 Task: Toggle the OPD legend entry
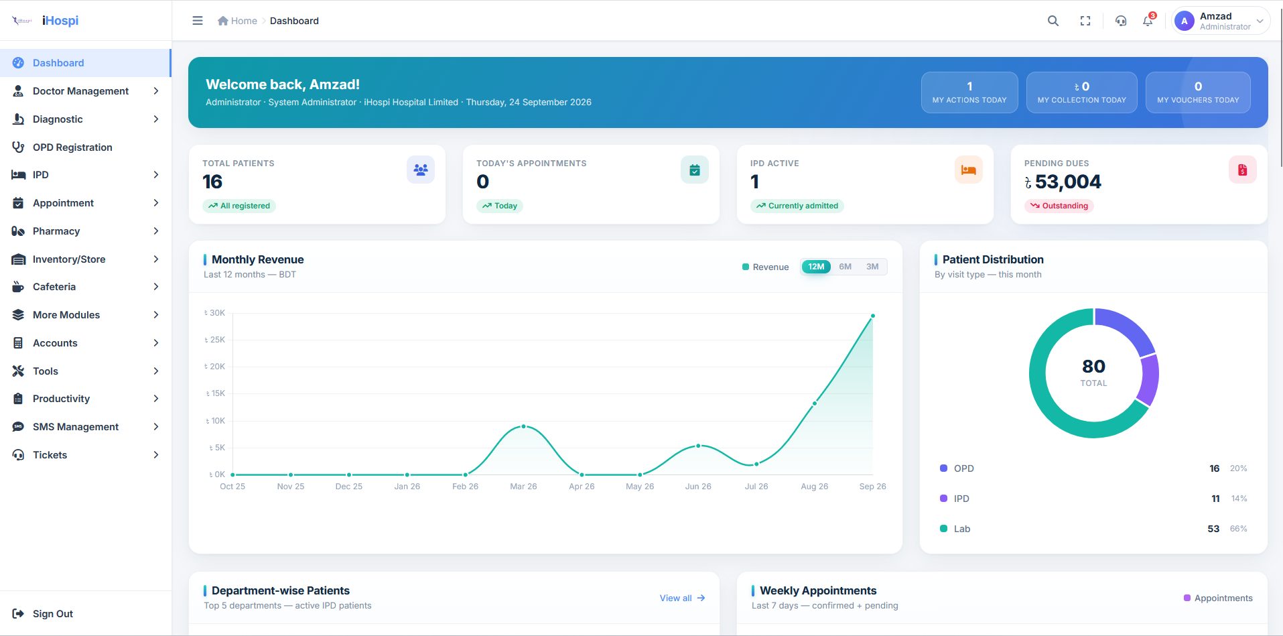coord(1093,468)
